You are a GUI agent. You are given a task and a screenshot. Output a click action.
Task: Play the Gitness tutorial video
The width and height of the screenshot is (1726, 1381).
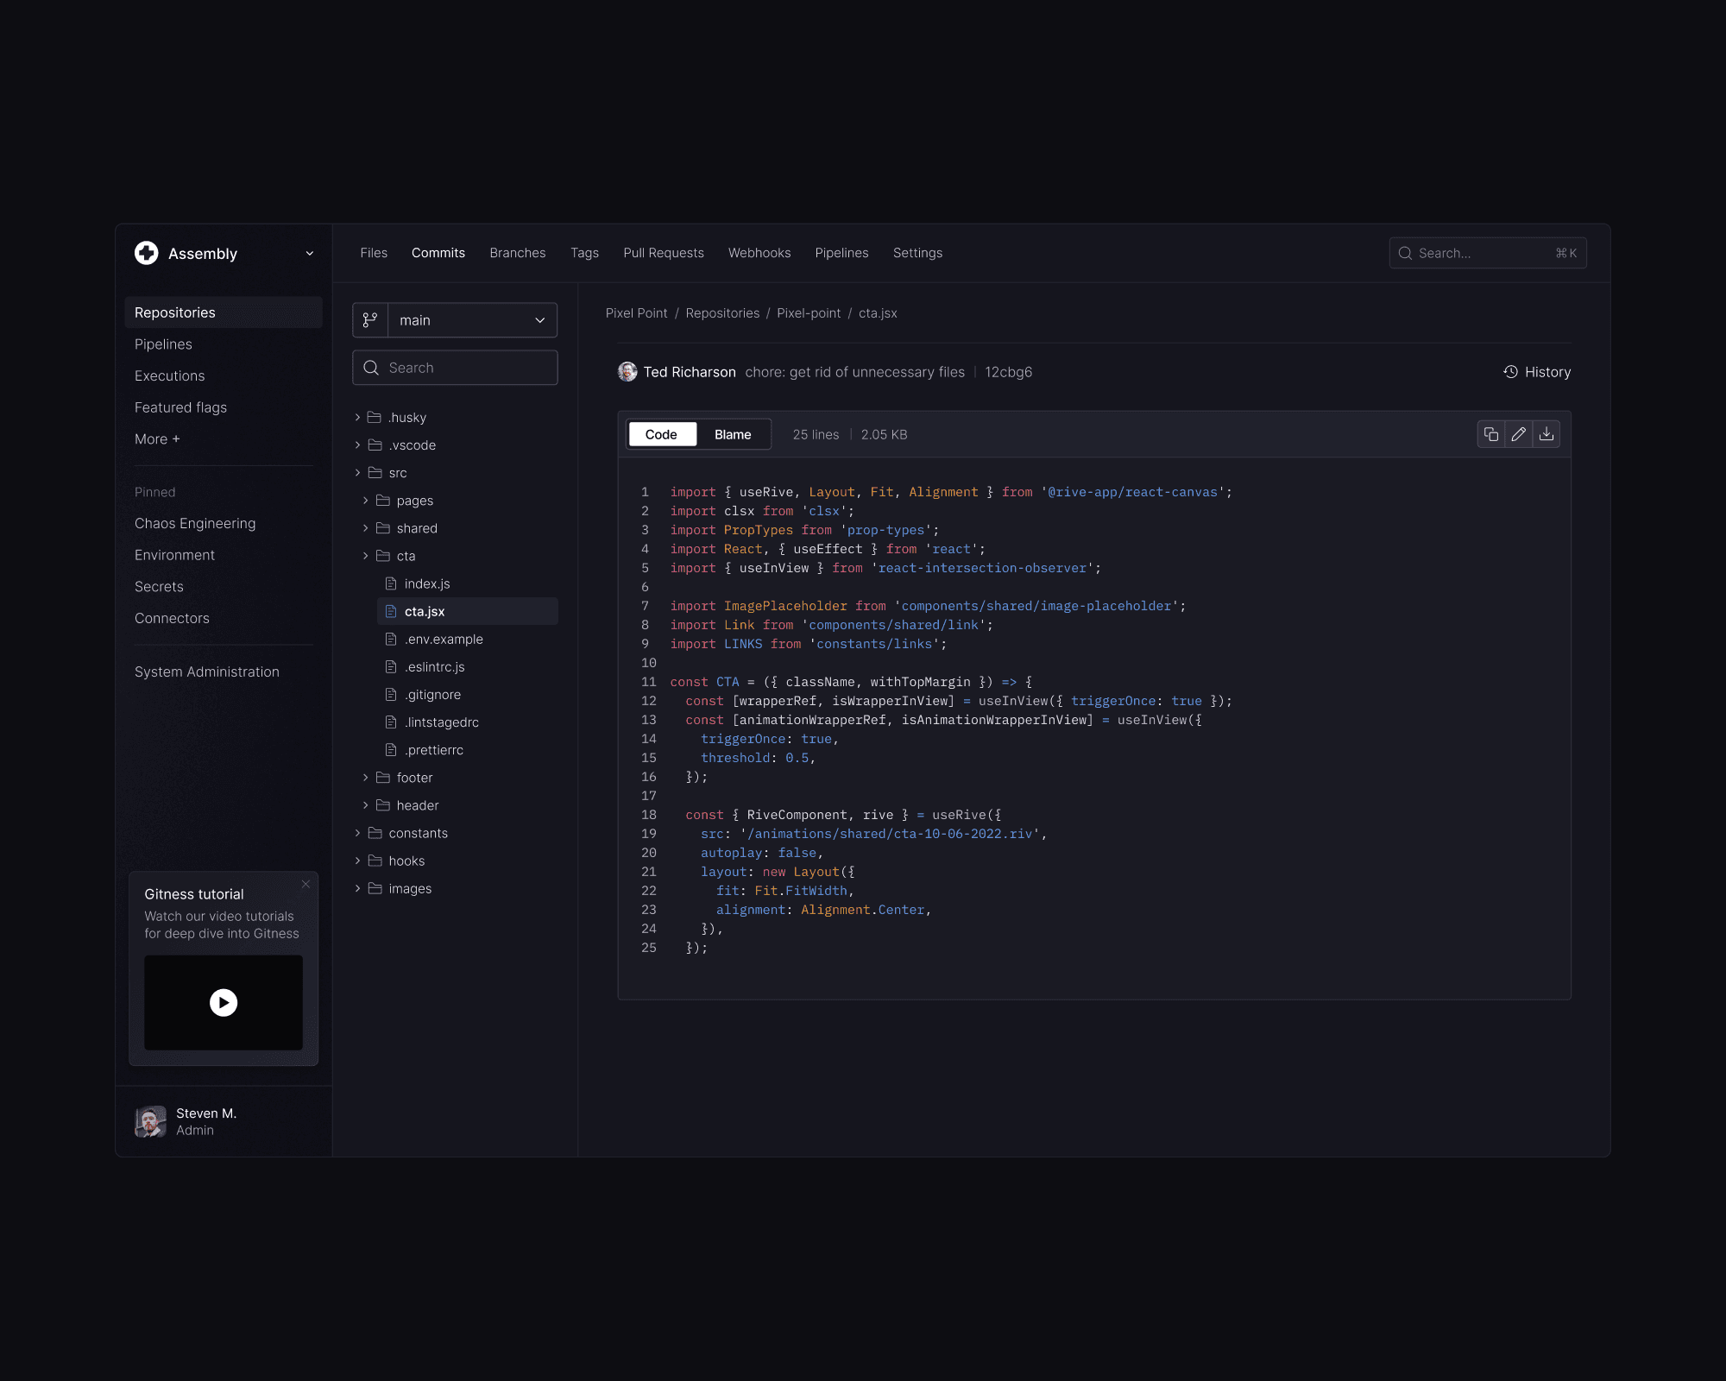pyautogui.click(x=224, y=1002)
